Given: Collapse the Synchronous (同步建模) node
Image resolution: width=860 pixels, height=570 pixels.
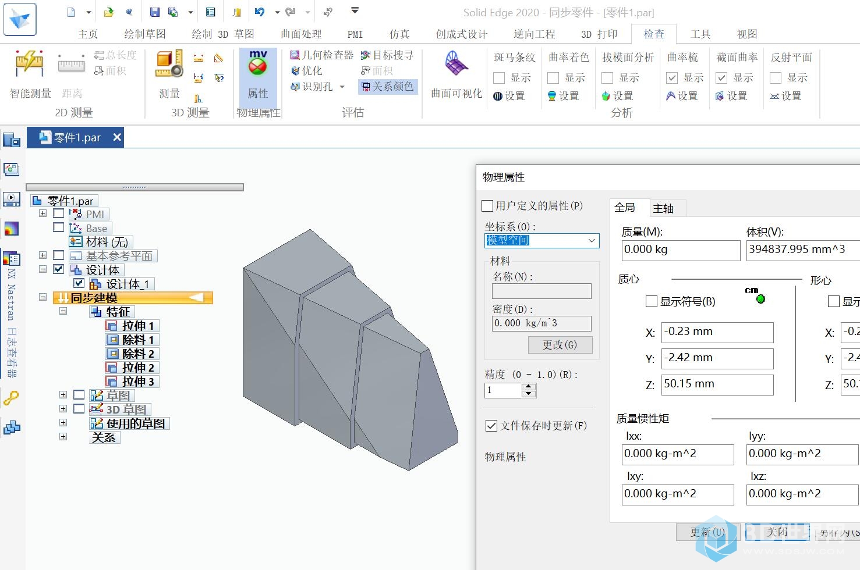Looking at the screenshot, I should point(43,297).
